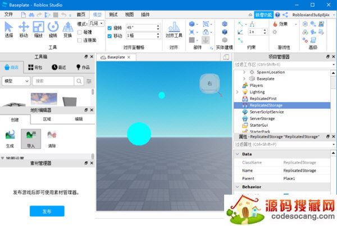Expand the SpawnLocation tree node
The image size is (337, 226).
244,72
